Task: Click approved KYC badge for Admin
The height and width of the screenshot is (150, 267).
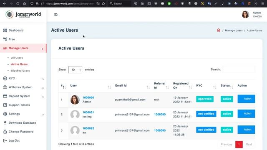Action: click(x=205, y=99)
